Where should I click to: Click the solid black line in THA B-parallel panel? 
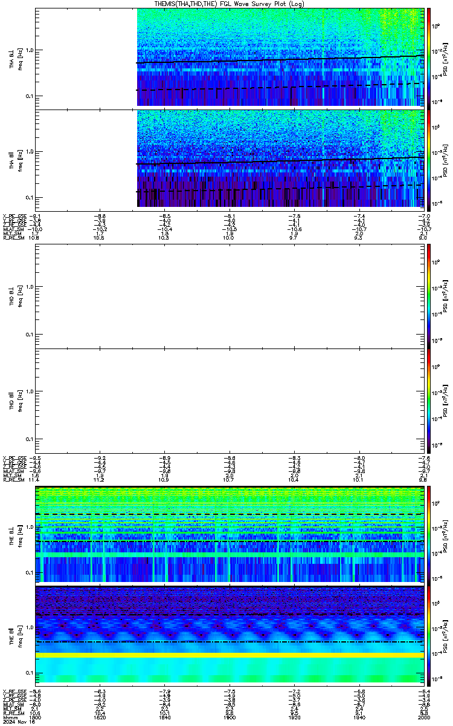(280, 161)
